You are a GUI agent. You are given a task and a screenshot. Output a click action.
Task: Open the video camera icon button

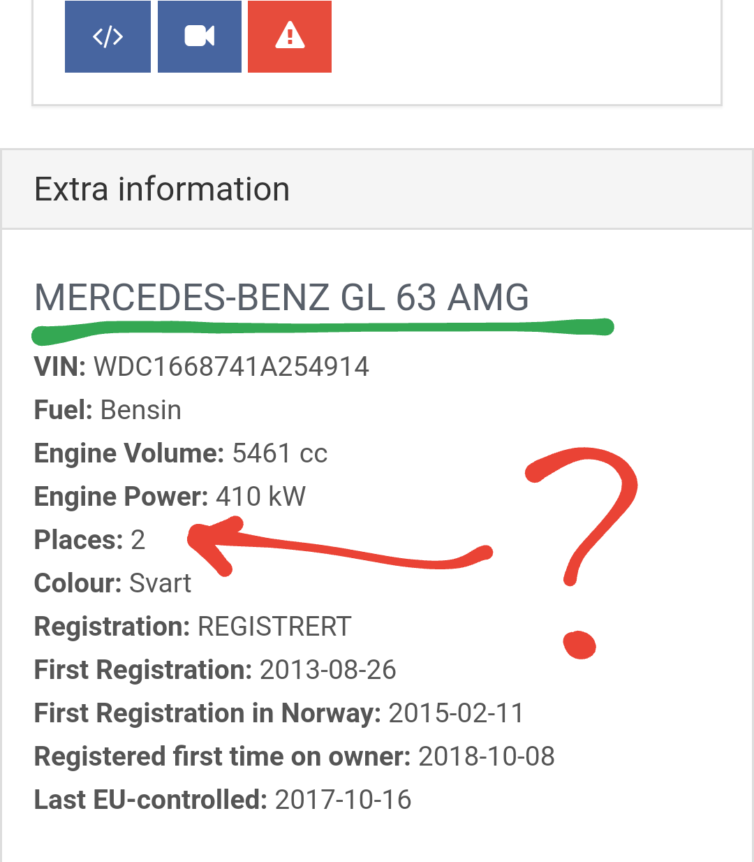point(200,36)
